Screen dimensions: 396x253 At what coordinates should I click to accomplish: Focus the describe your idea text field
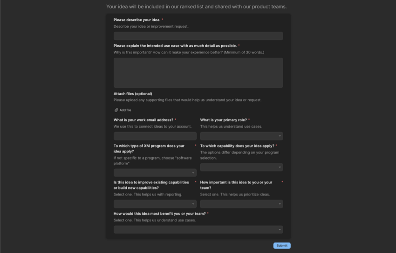198,36
